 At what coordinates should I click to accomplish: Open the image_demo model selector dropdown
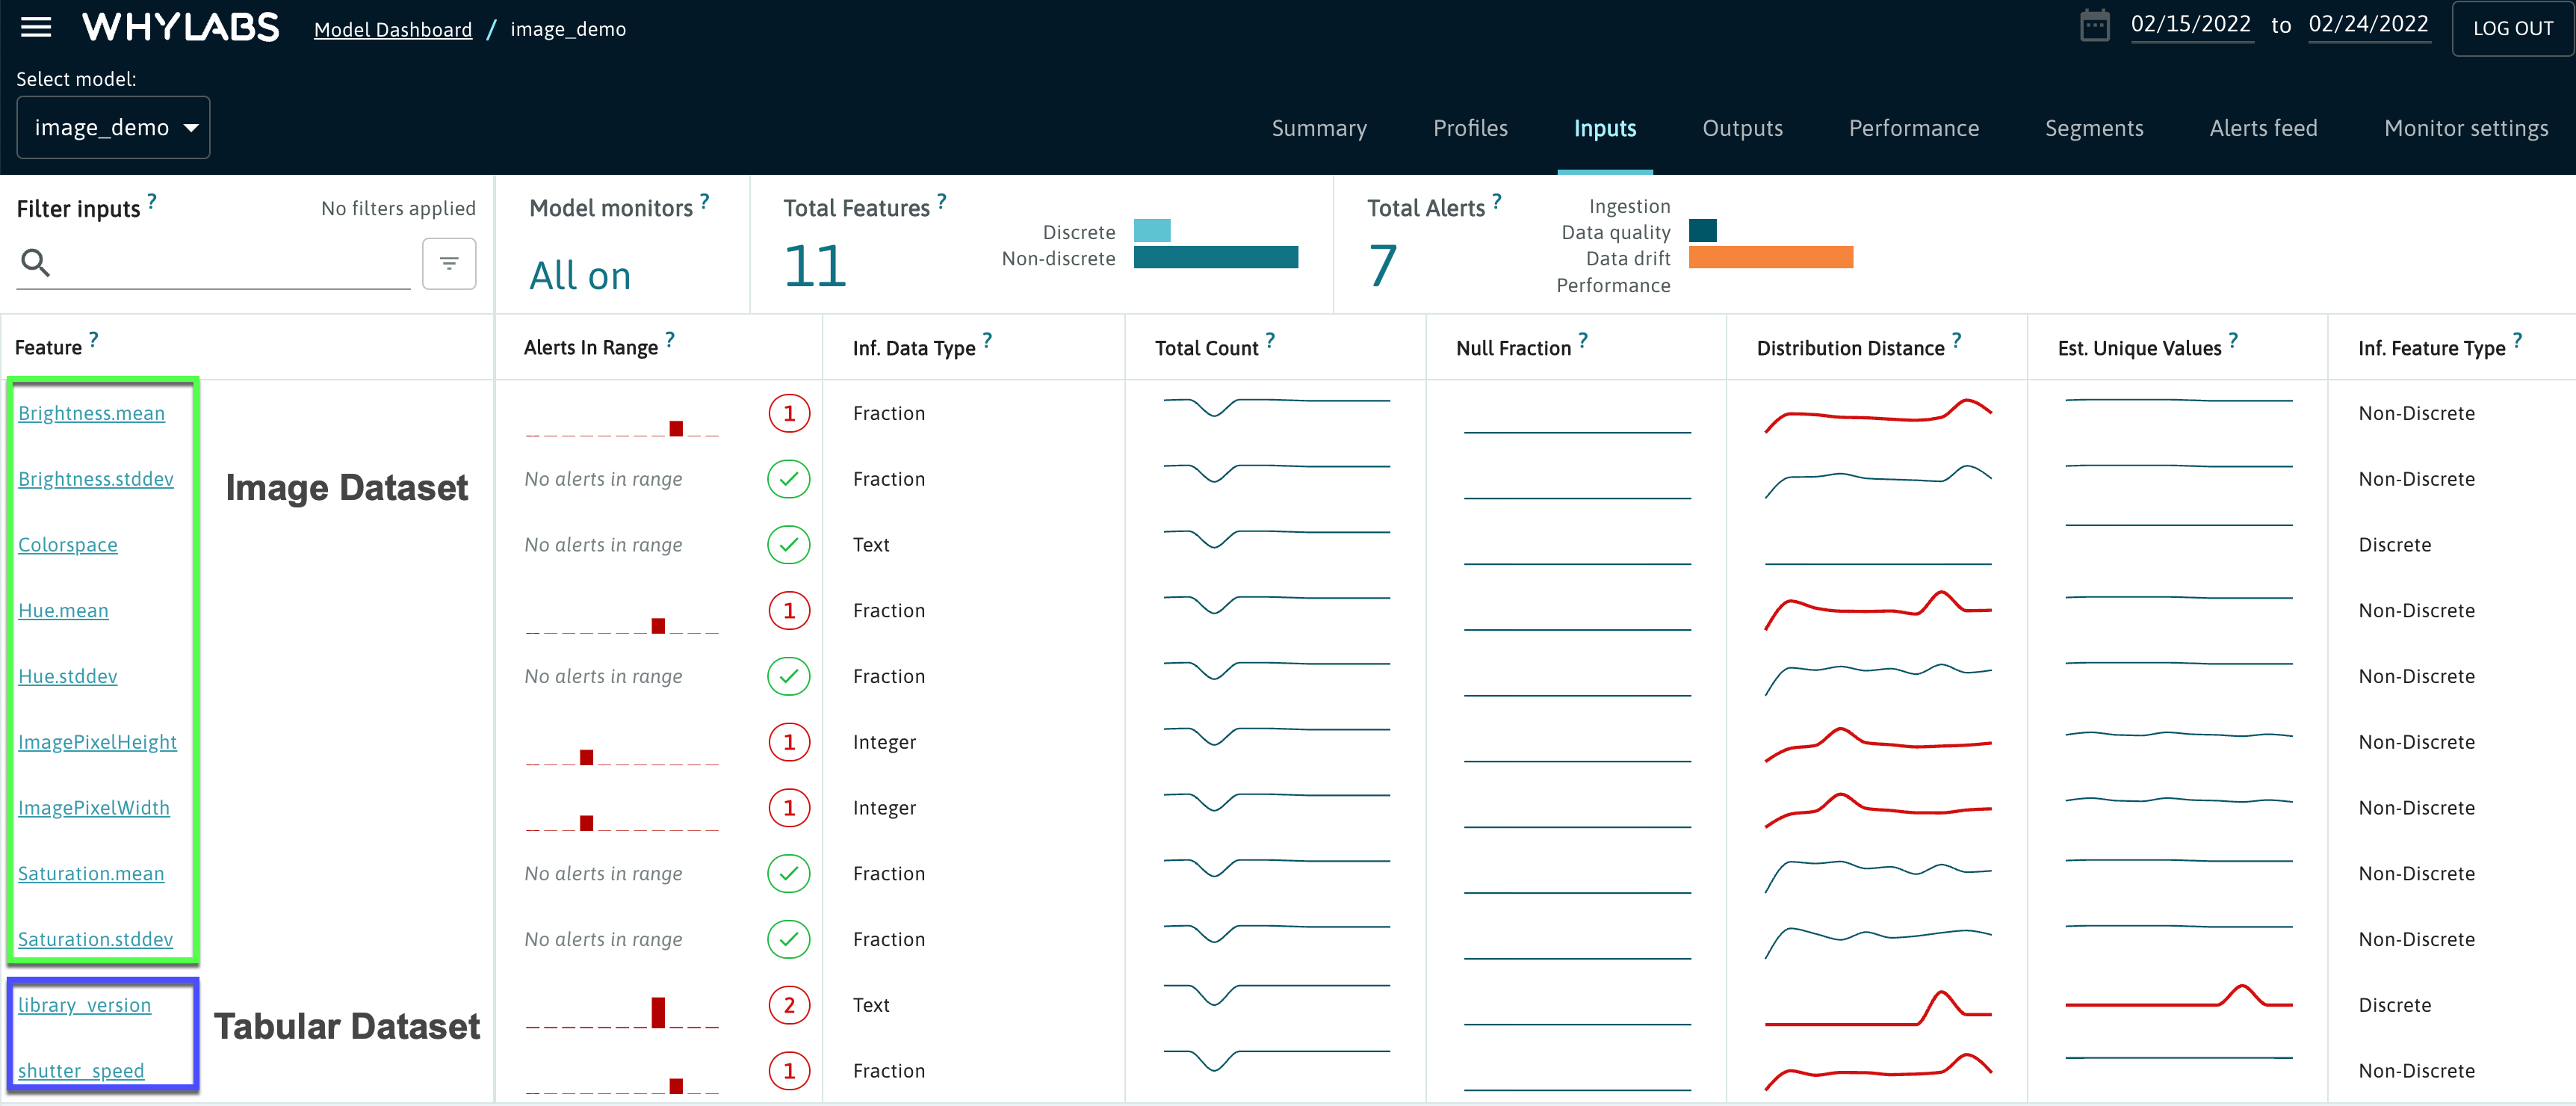113,127
